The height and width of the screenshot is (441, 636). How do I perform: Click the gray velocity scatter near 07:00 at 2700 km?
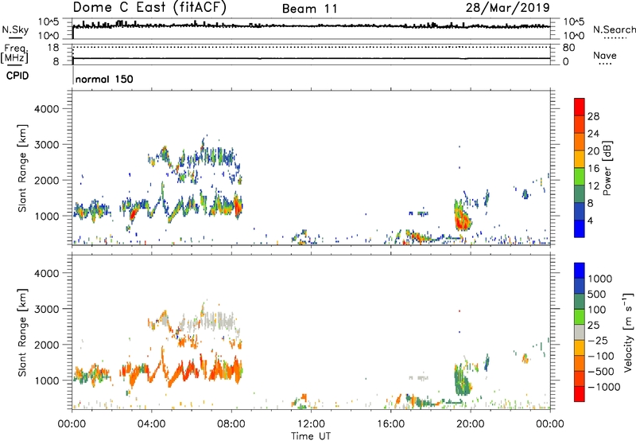217,321
